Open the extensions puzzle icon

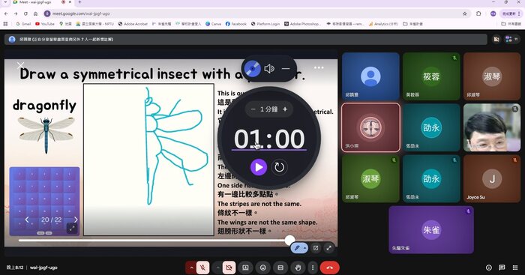(478, 13)
